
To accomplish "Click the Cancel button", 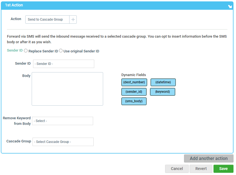I will 177,169.
